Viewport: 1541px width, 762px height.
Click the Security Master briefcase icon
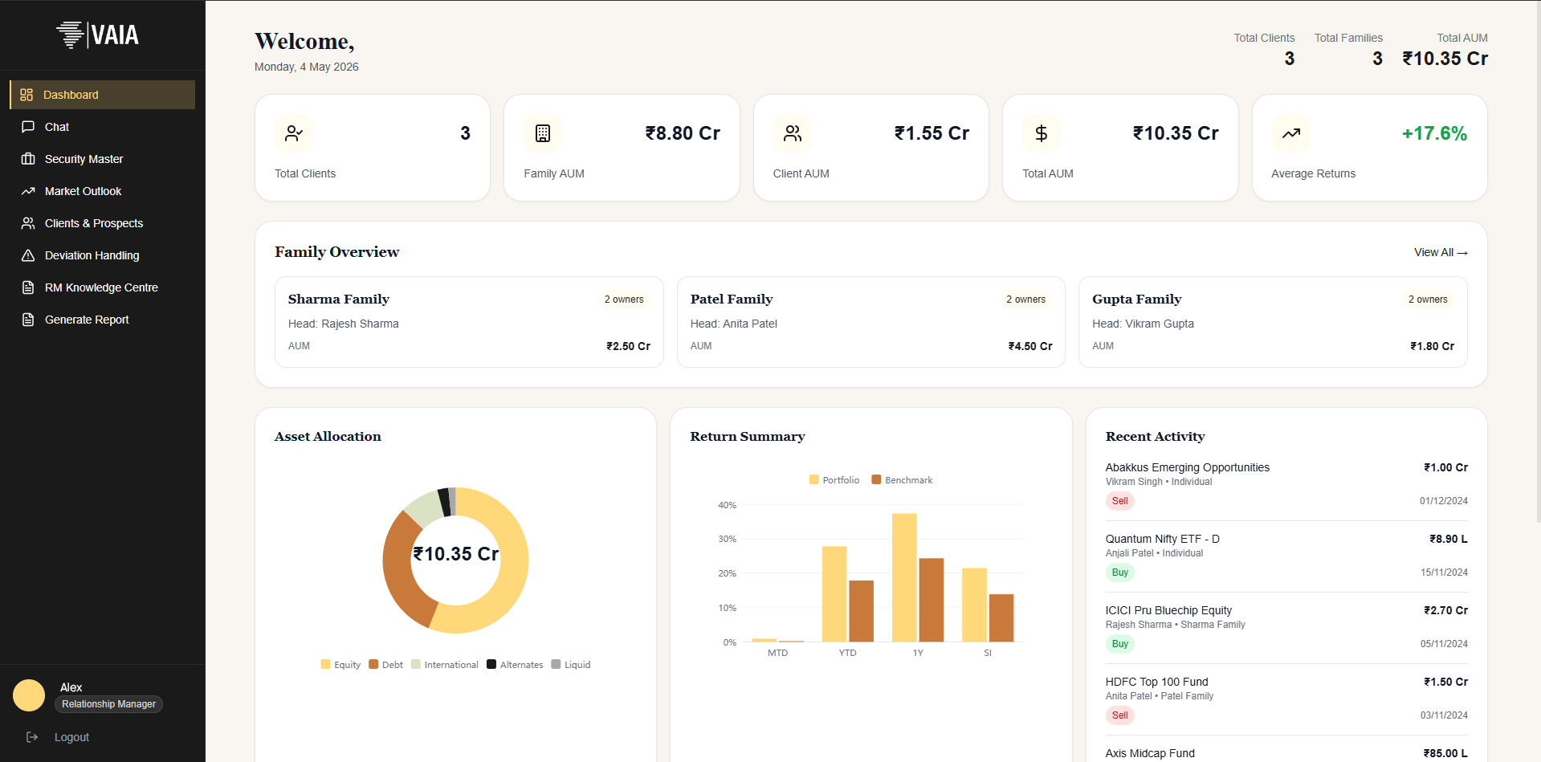(28, 159)
